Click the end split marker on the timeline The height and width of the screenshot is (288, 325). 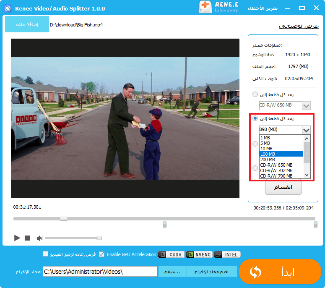tap(315, 224)
